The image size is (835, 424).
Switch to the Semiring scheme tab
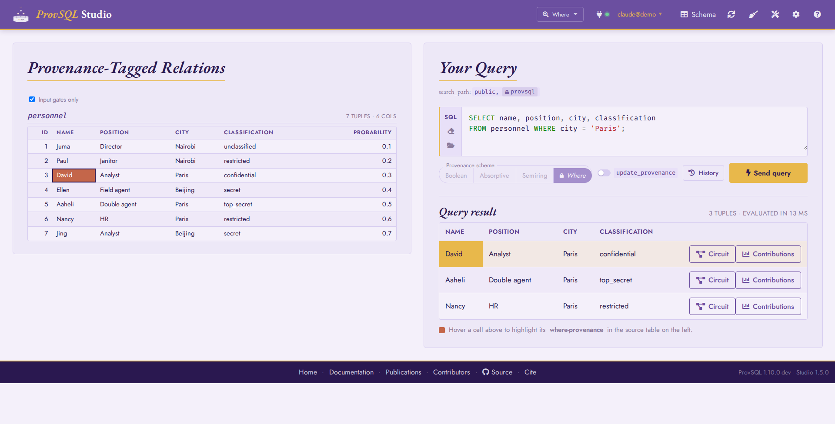(534, 176)
